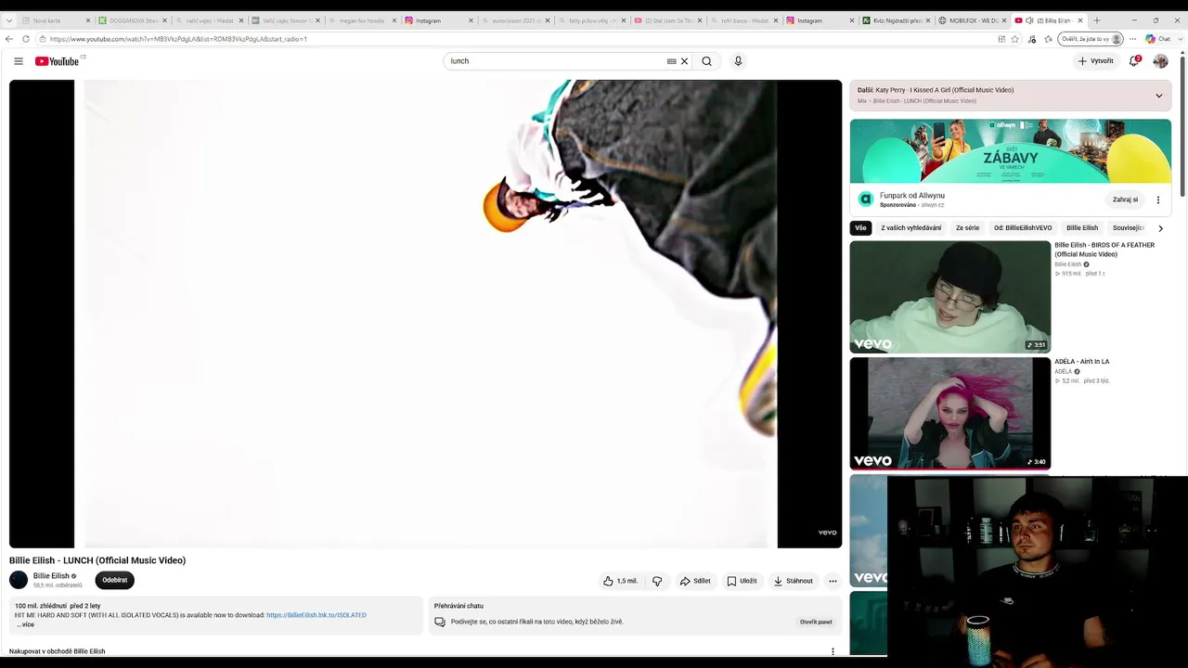Select the Ze série filter chip
Screen dimensions: 1188x668
coord(968,228)
